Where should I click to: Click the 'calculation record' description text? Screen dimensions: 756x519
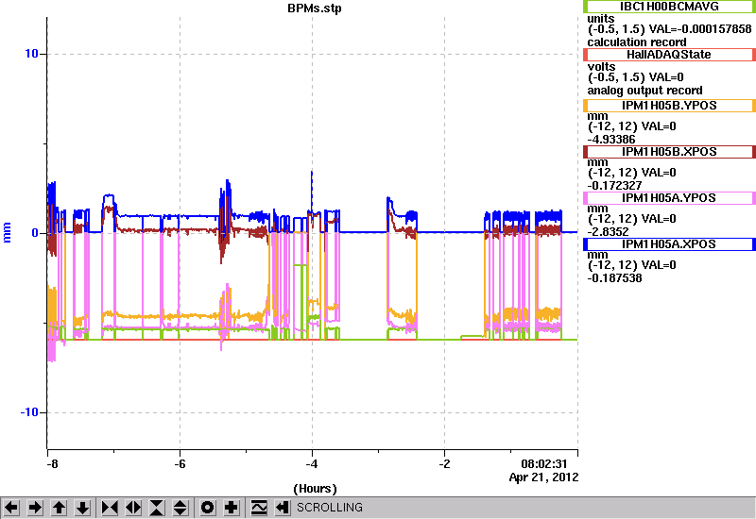point(636,42)
